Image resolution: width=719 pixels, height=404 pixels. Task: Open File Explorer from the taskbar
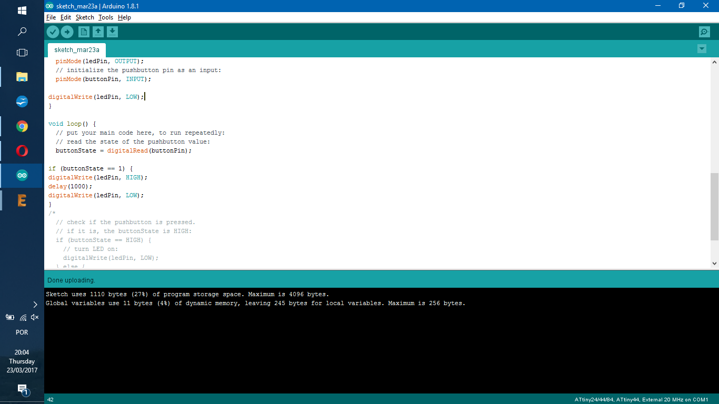pos(22,77)
